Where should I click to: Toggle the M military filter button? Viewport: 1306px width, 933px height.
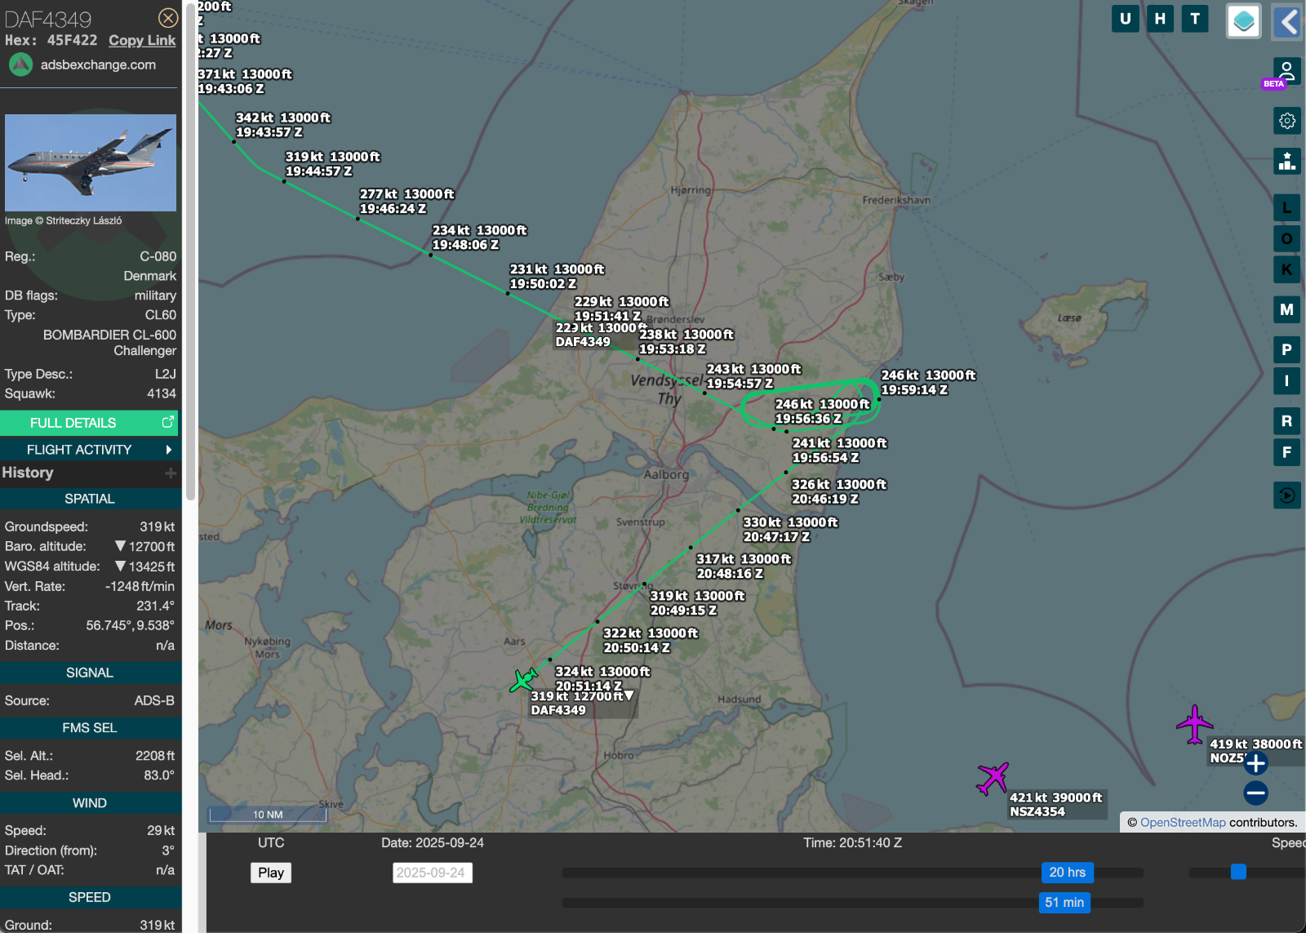click(1286, 309)
